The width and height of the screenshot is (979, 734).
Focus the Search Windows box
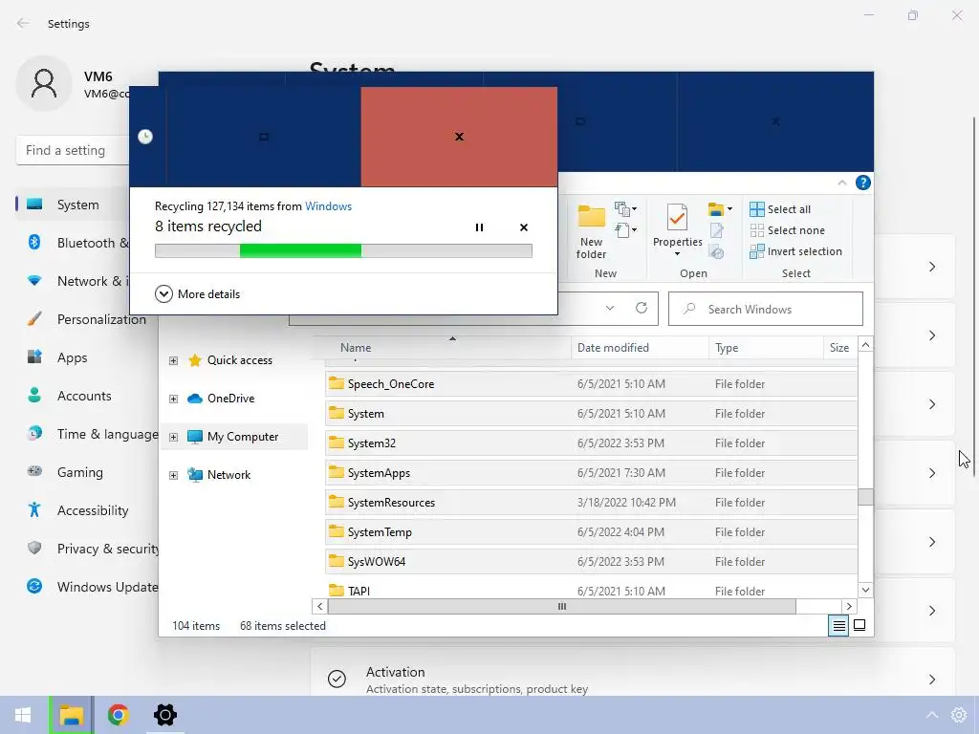pyautogui.click(x=766, y=309)
